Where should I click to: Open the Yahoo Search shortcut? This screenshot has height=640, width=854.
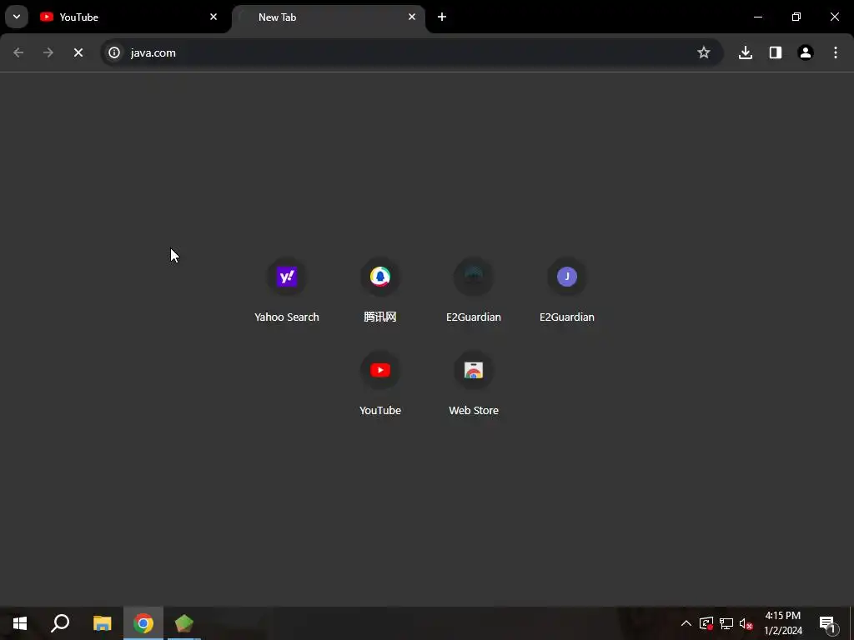pyautogui.click(x=287, y=291)
